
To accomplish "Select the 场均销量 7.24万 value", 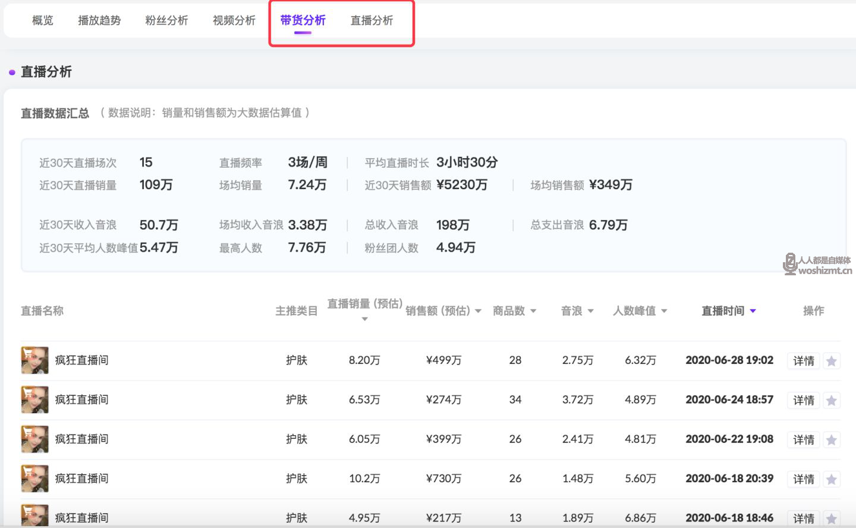I will 307,185.
